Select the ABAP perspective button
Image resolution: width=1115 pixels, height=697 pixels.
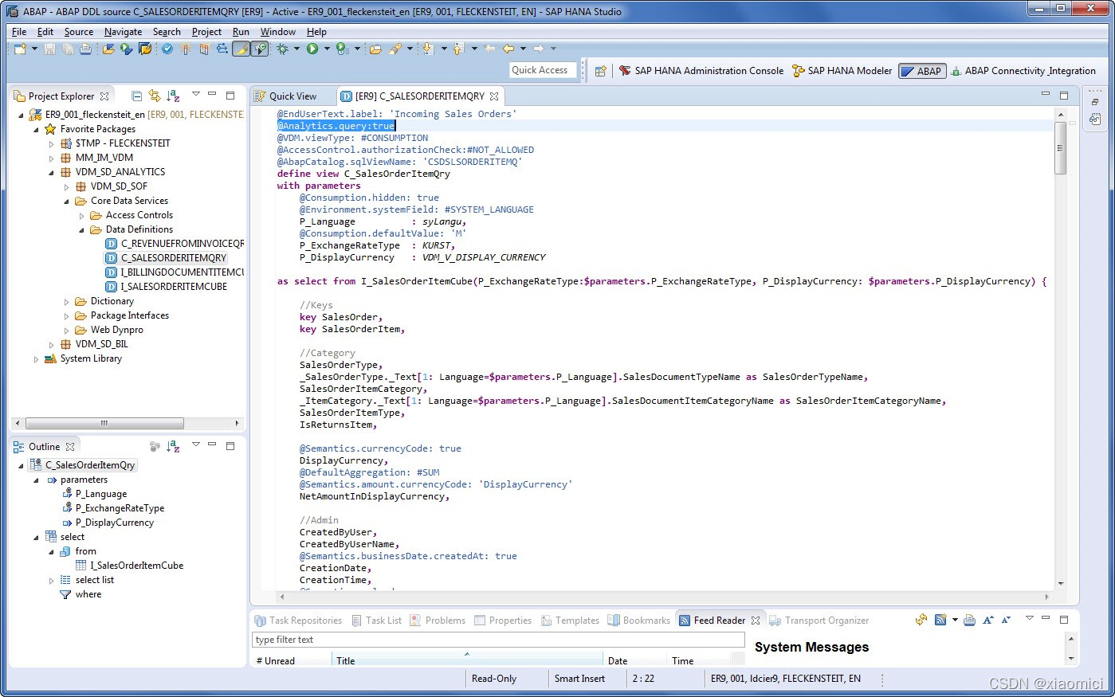(922, 71)
